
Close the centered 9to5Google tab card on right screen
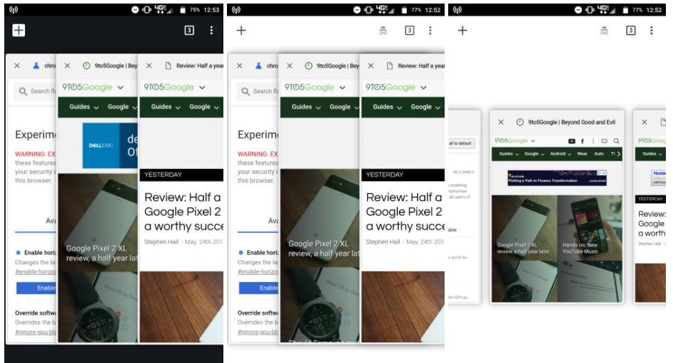tap(501, 122)
